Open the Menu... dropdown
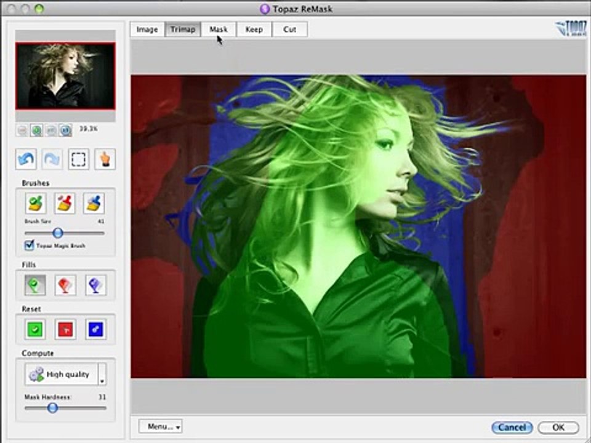Screen dimensions: 591x443 tap(160, 427)
